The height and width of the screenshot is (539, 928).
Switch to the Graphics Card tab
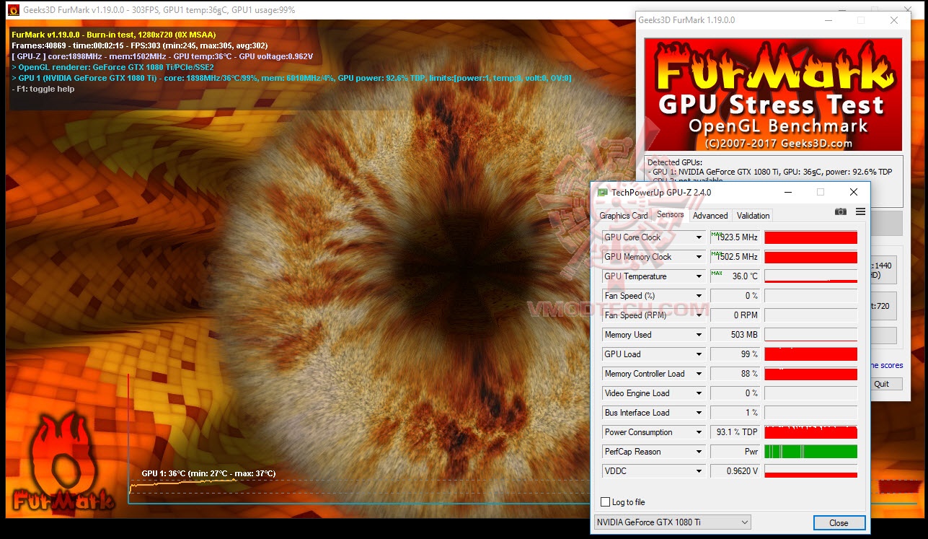pos(624,216)
